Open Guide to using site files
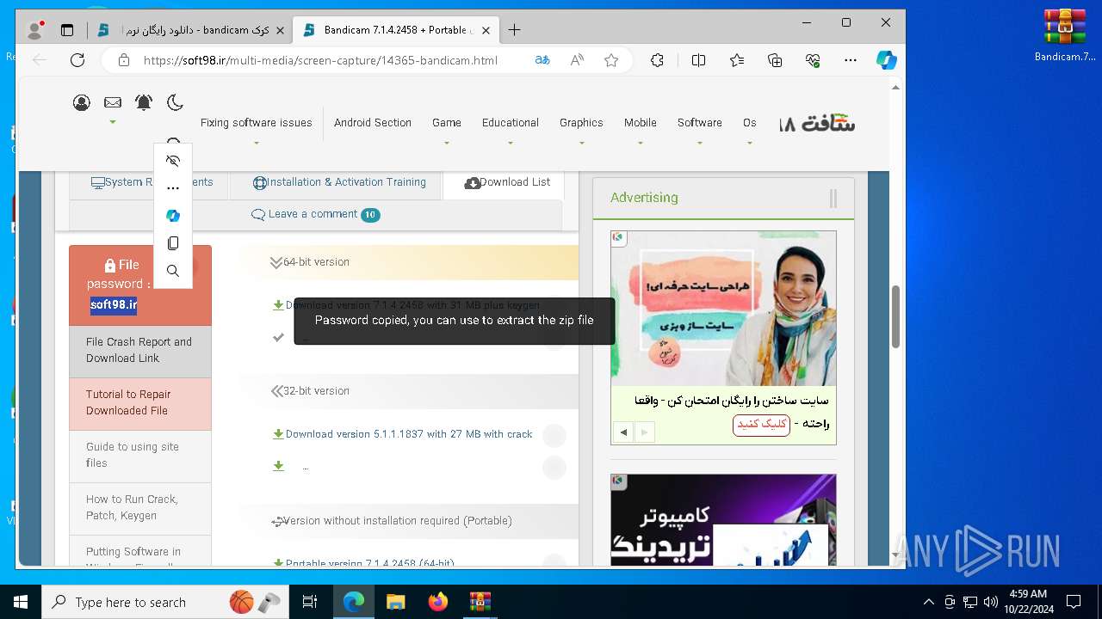The image size is (1102, 619). (x=140, y=456)
